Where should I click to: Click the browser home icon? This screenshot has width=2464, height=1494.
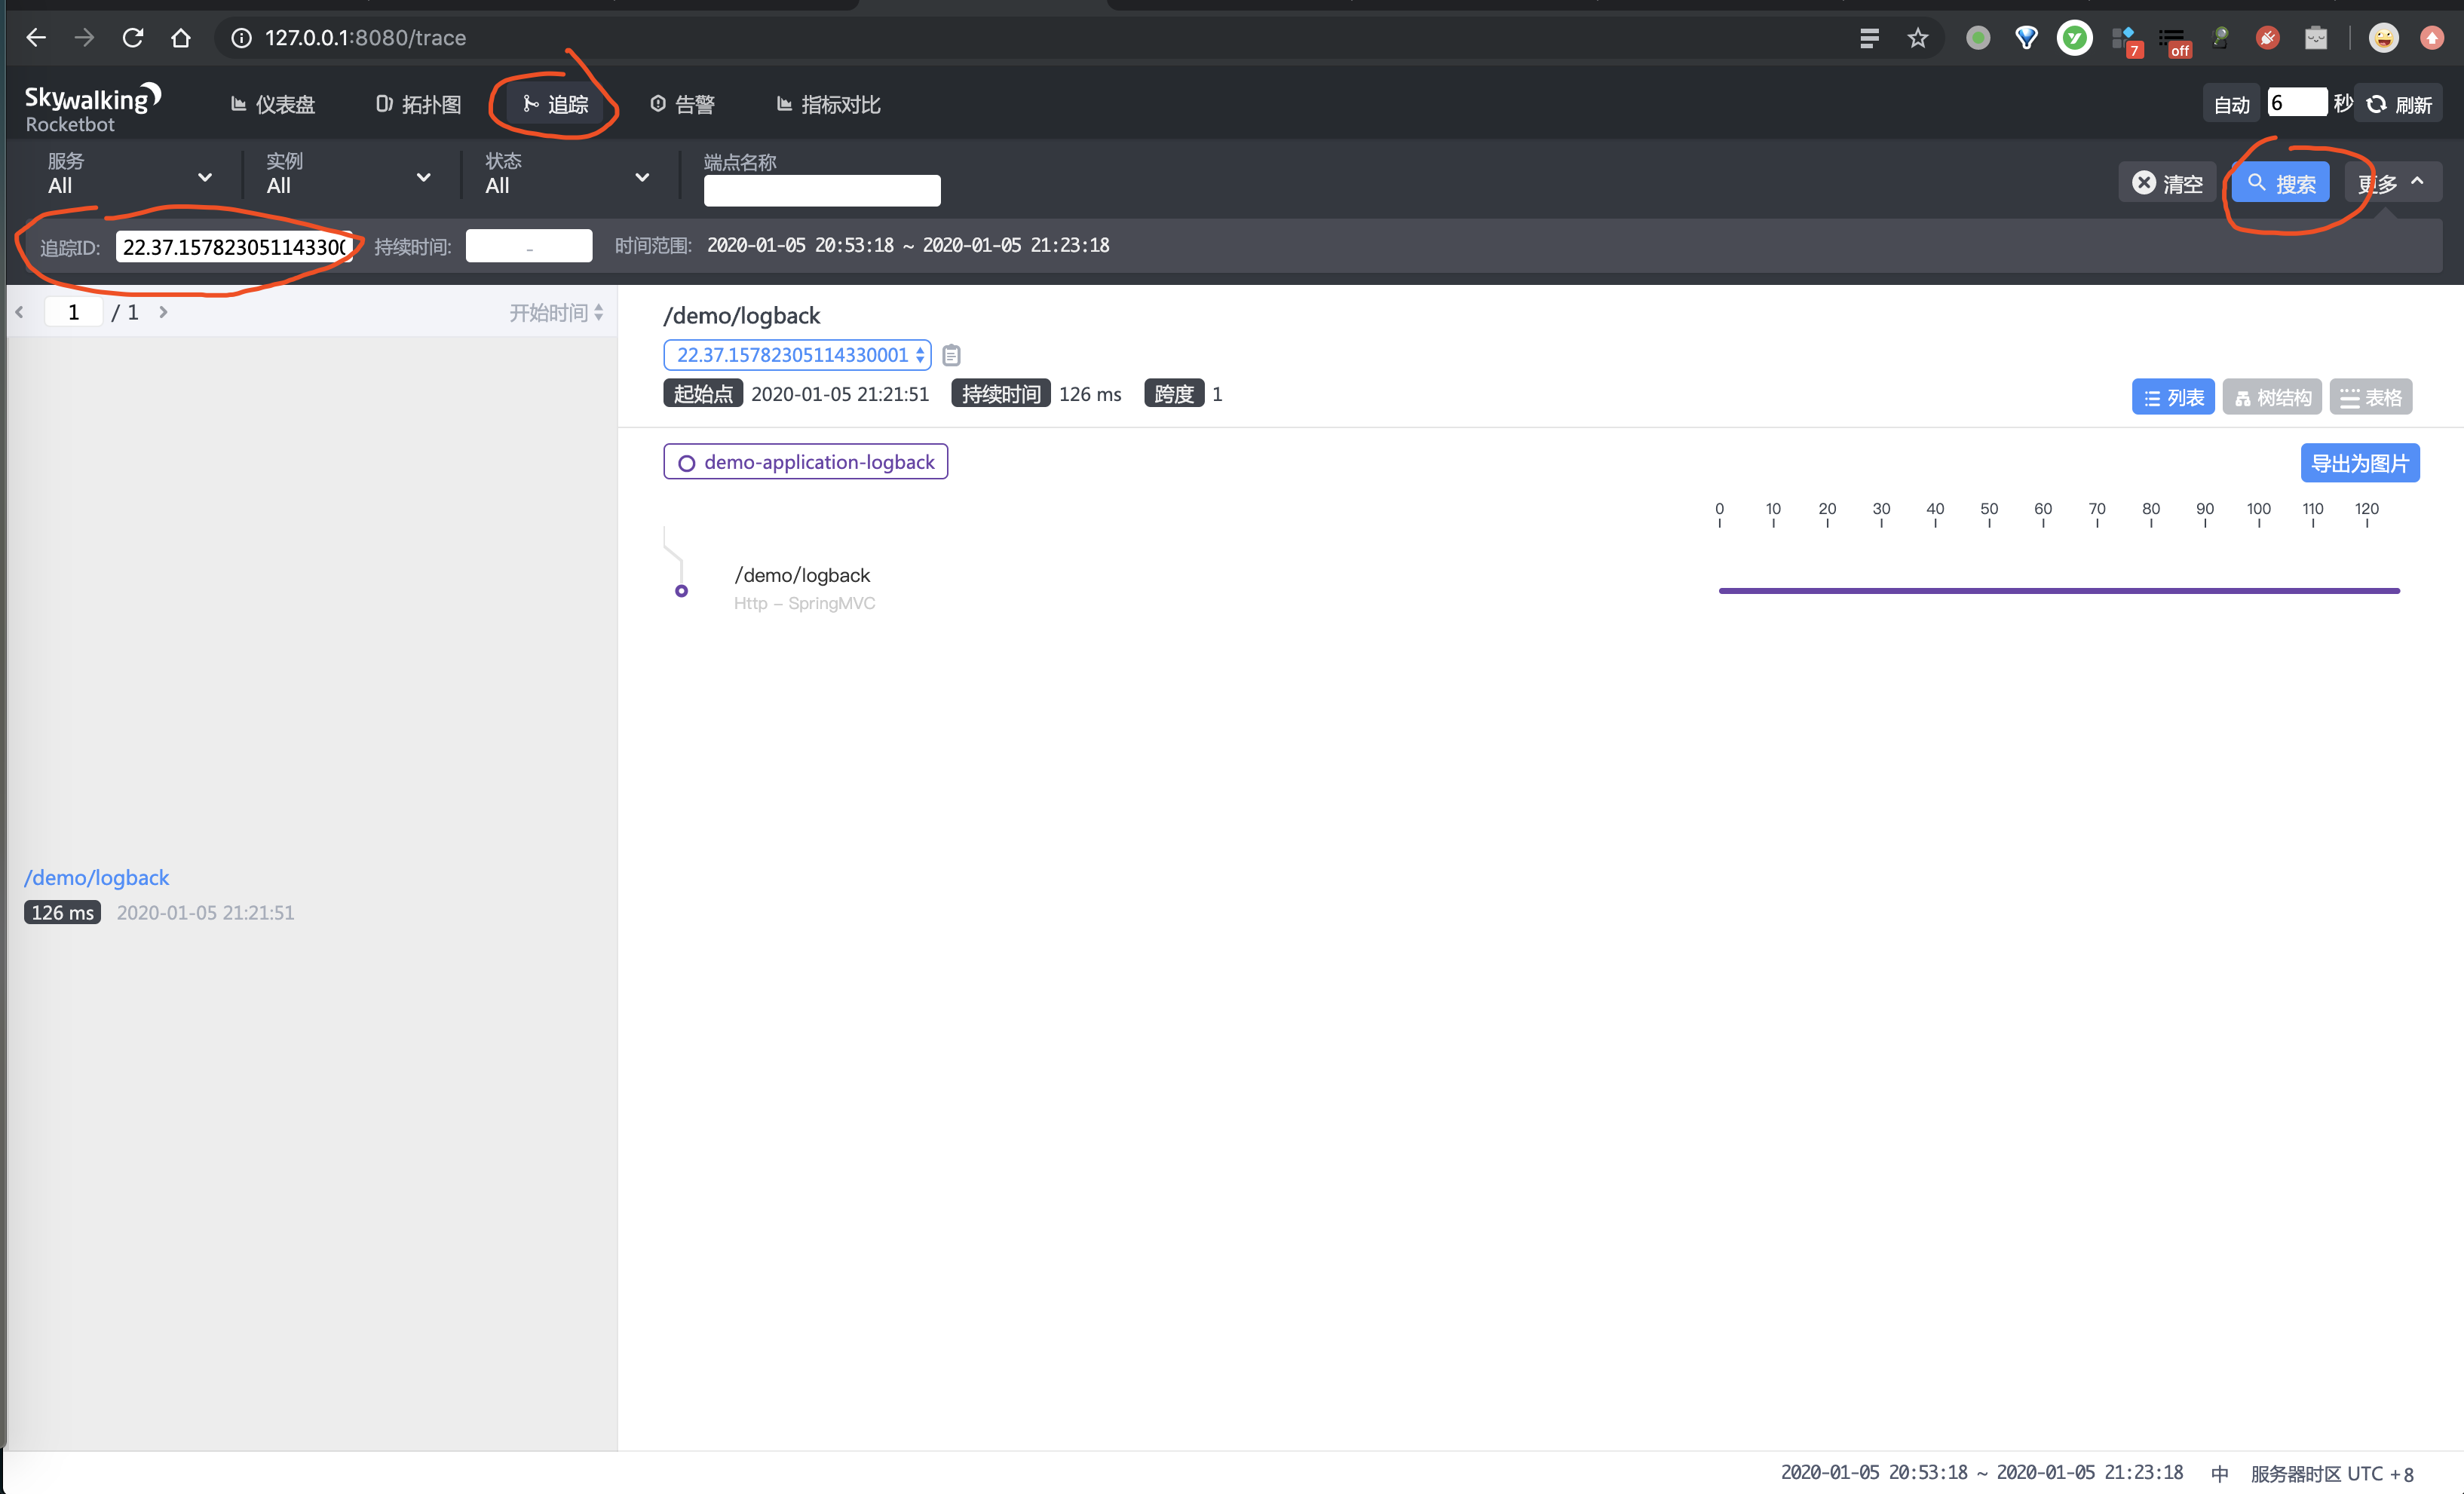click(180, 38)
